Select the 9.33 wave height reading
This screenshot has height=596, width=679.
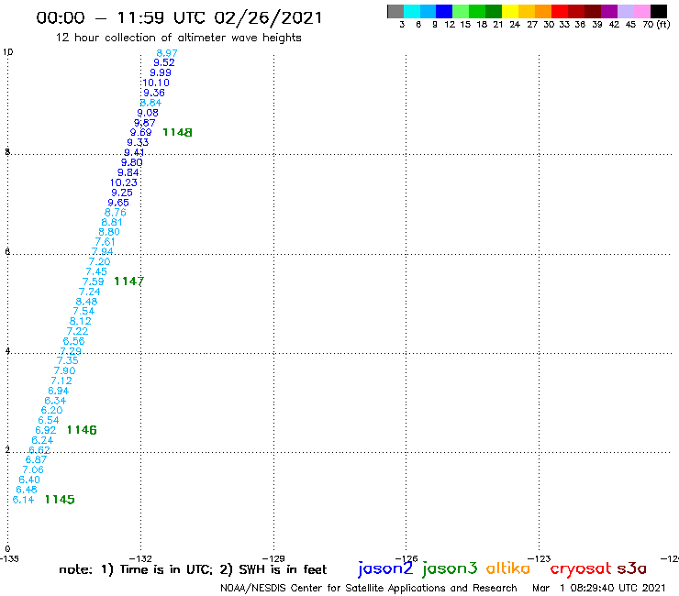pyautogui.click(x=138, y=142)
